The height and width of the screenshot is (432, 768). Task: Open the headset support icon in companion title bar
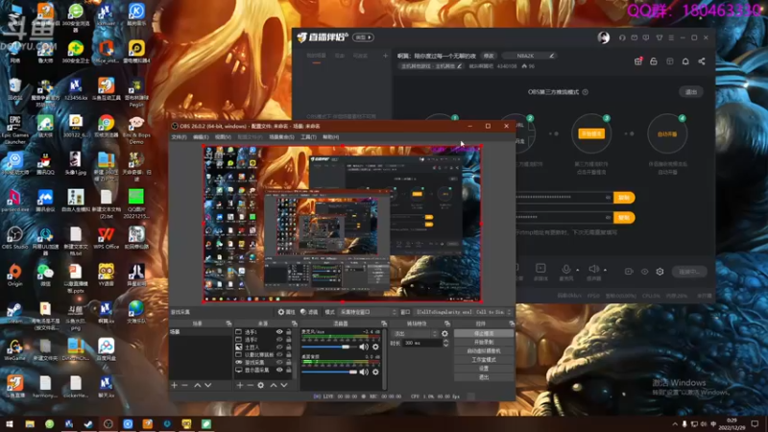click(622, 37)
